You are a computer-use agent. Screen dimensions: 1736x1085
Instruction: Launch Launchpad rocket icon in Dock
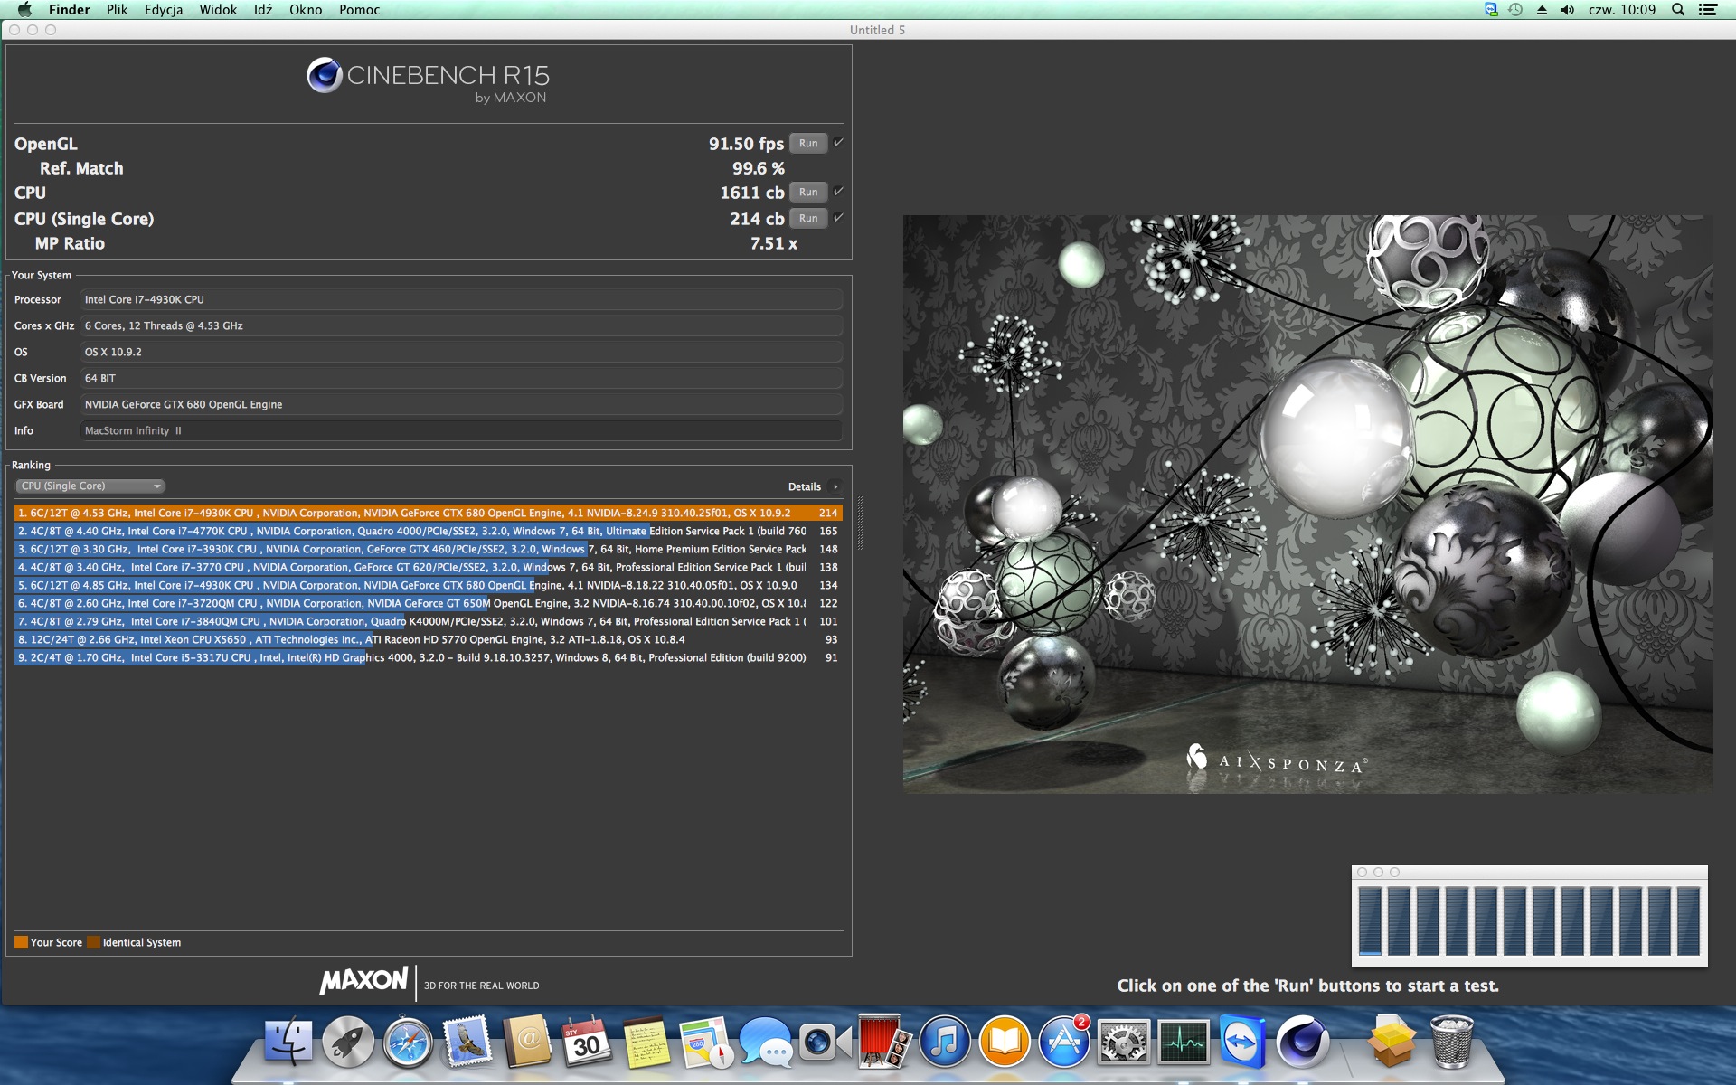[x=348, y=1042]
